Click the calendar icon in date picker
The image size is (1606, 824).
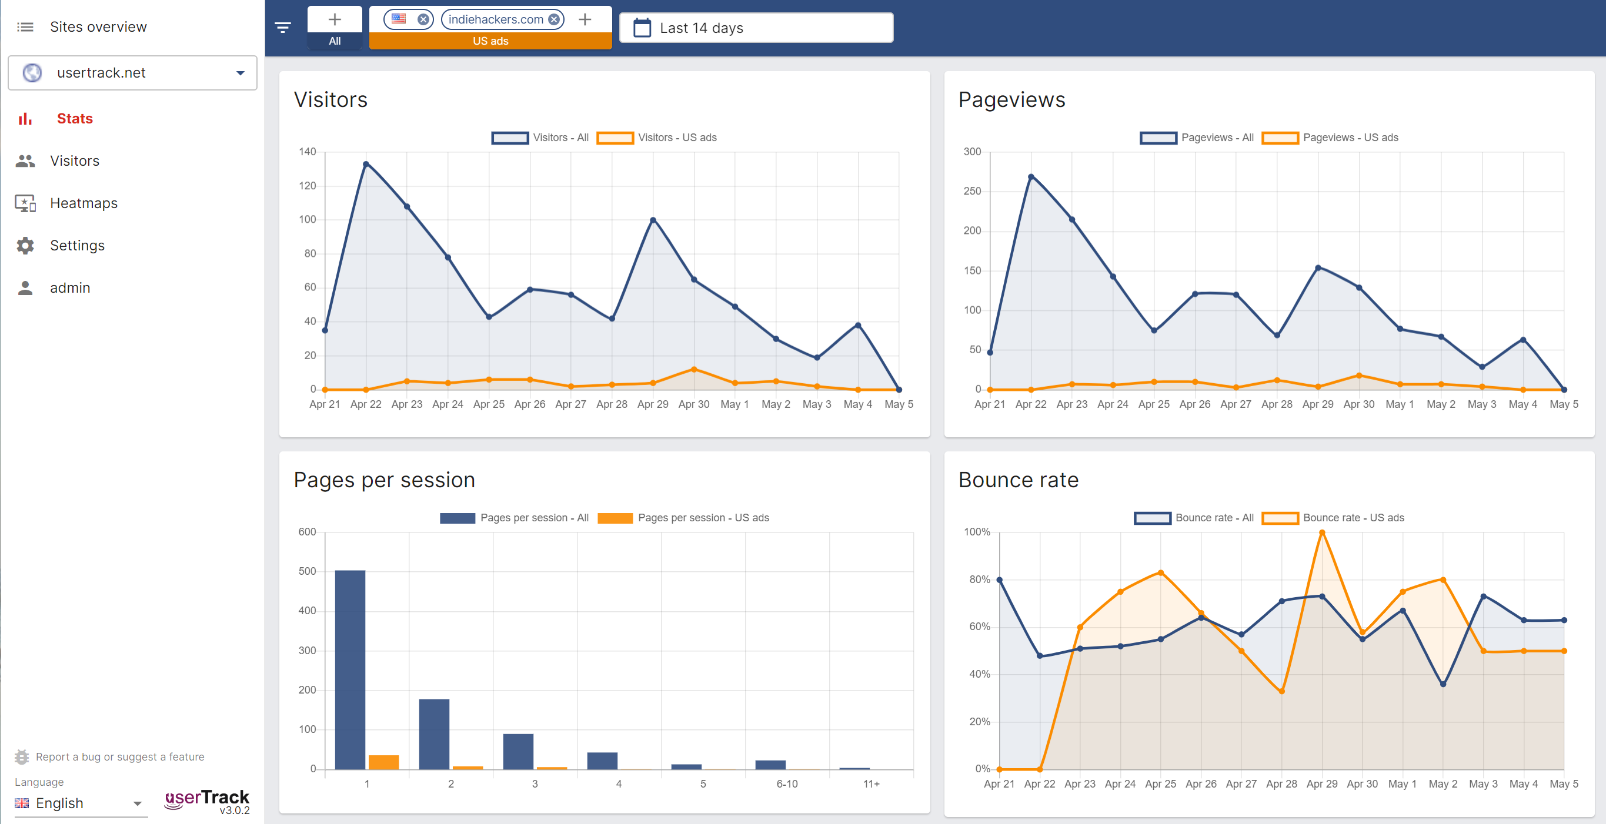642,28
